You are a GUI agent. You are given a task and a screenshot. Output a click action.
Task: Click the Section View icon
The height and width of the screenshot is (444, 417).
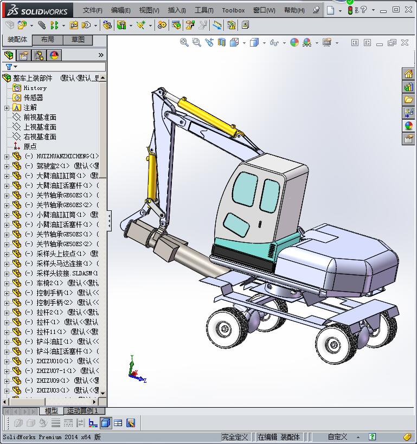pyautogui.click(x=222, y=42)
